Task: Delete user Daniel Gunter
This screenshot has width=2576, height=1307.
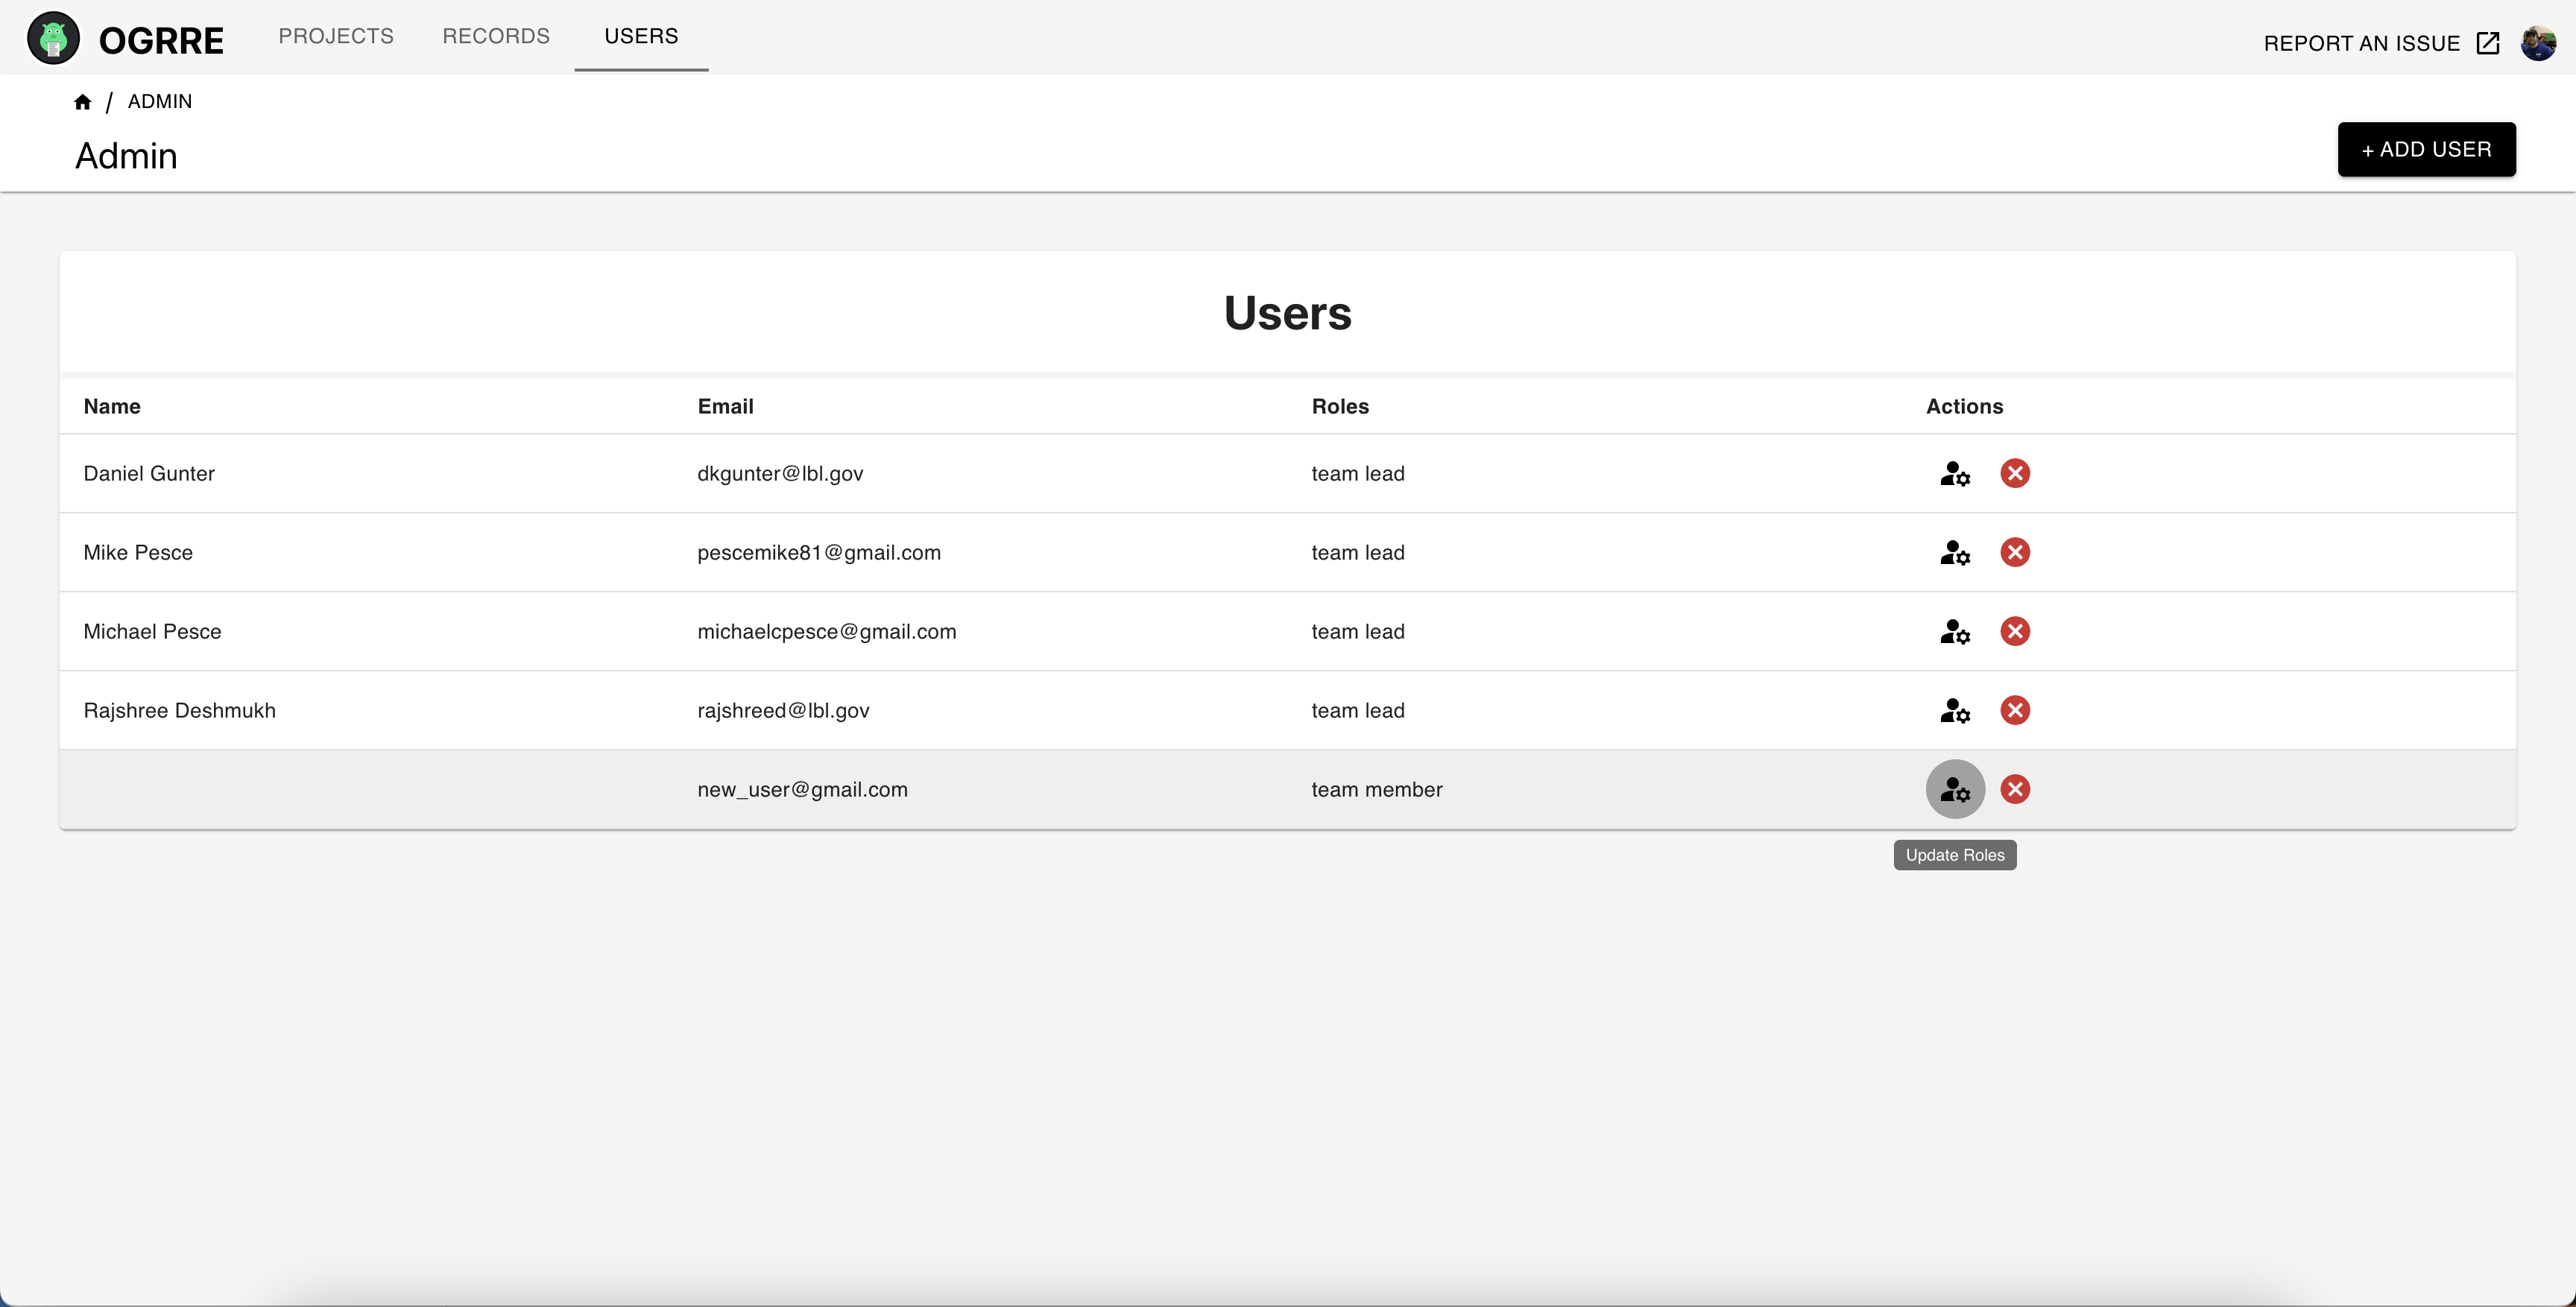Action: [x=2015, y=473]
